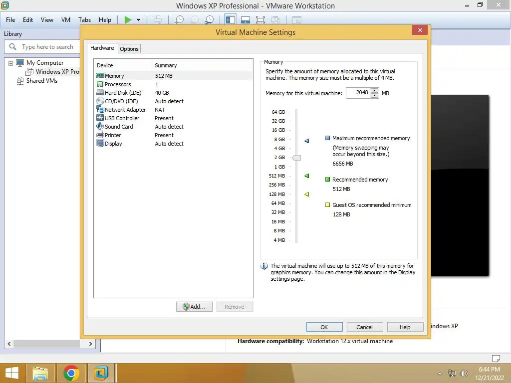Enter full screen mode icon
The width and height of the screenshot is (511, 383).
point(260,20)
